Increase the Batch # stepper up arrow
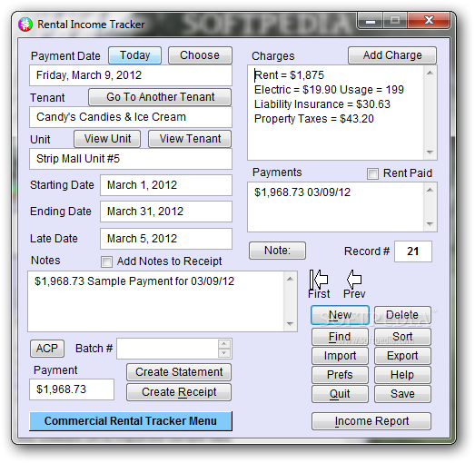 pos(223,344)
